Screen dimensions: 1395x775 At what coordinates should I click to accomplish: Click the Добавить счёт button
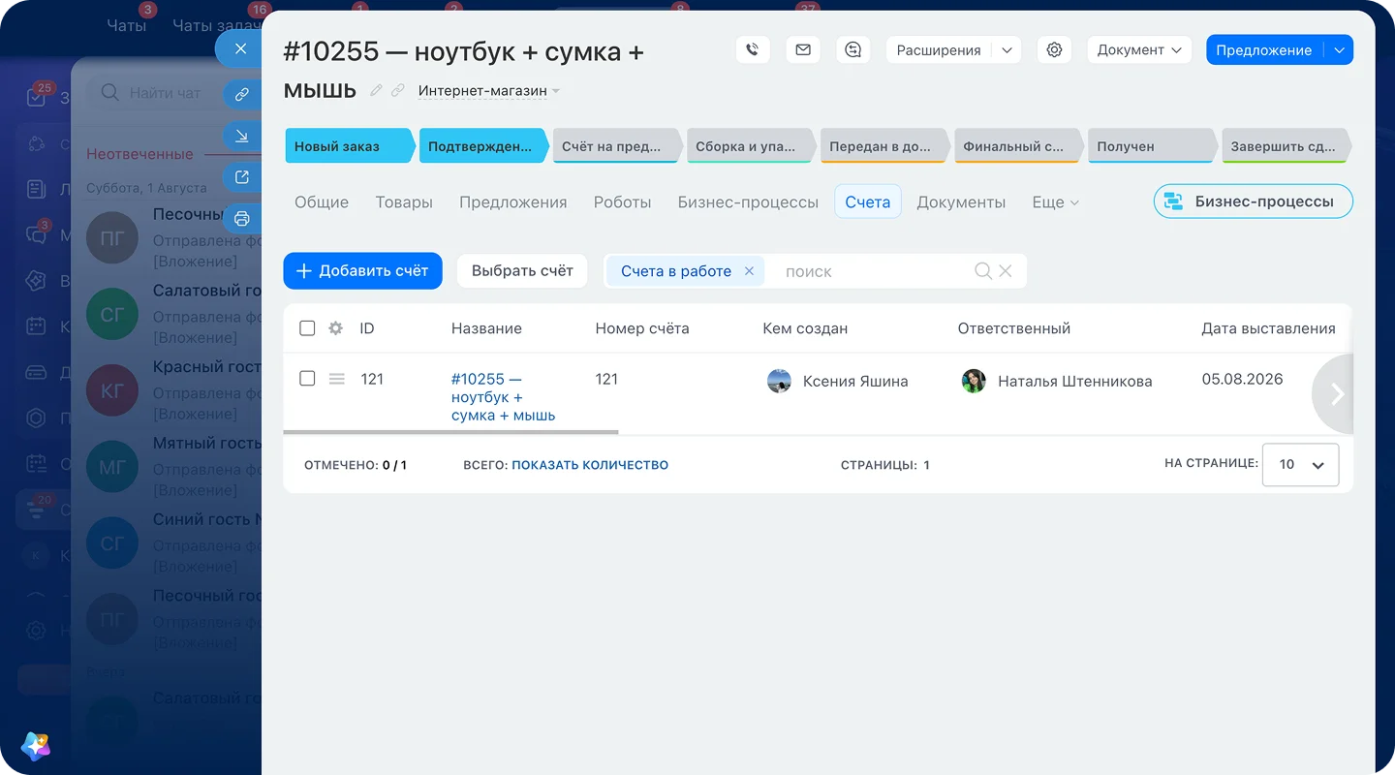362,271
